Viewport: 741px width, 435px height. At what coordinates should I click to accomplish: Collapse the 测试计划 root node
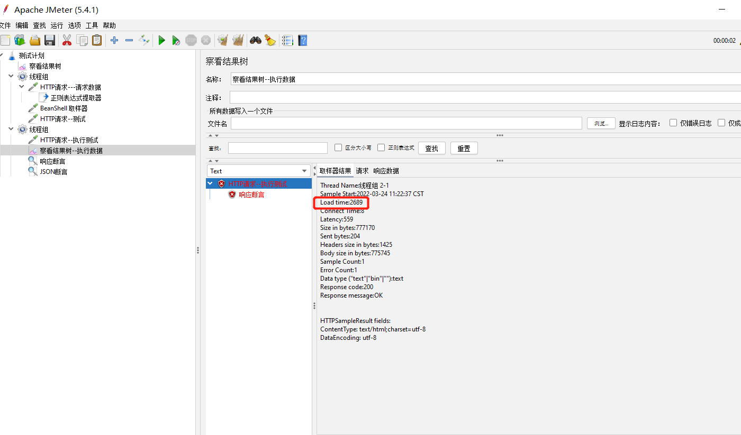pyautogui.click(x=2, y=55)
